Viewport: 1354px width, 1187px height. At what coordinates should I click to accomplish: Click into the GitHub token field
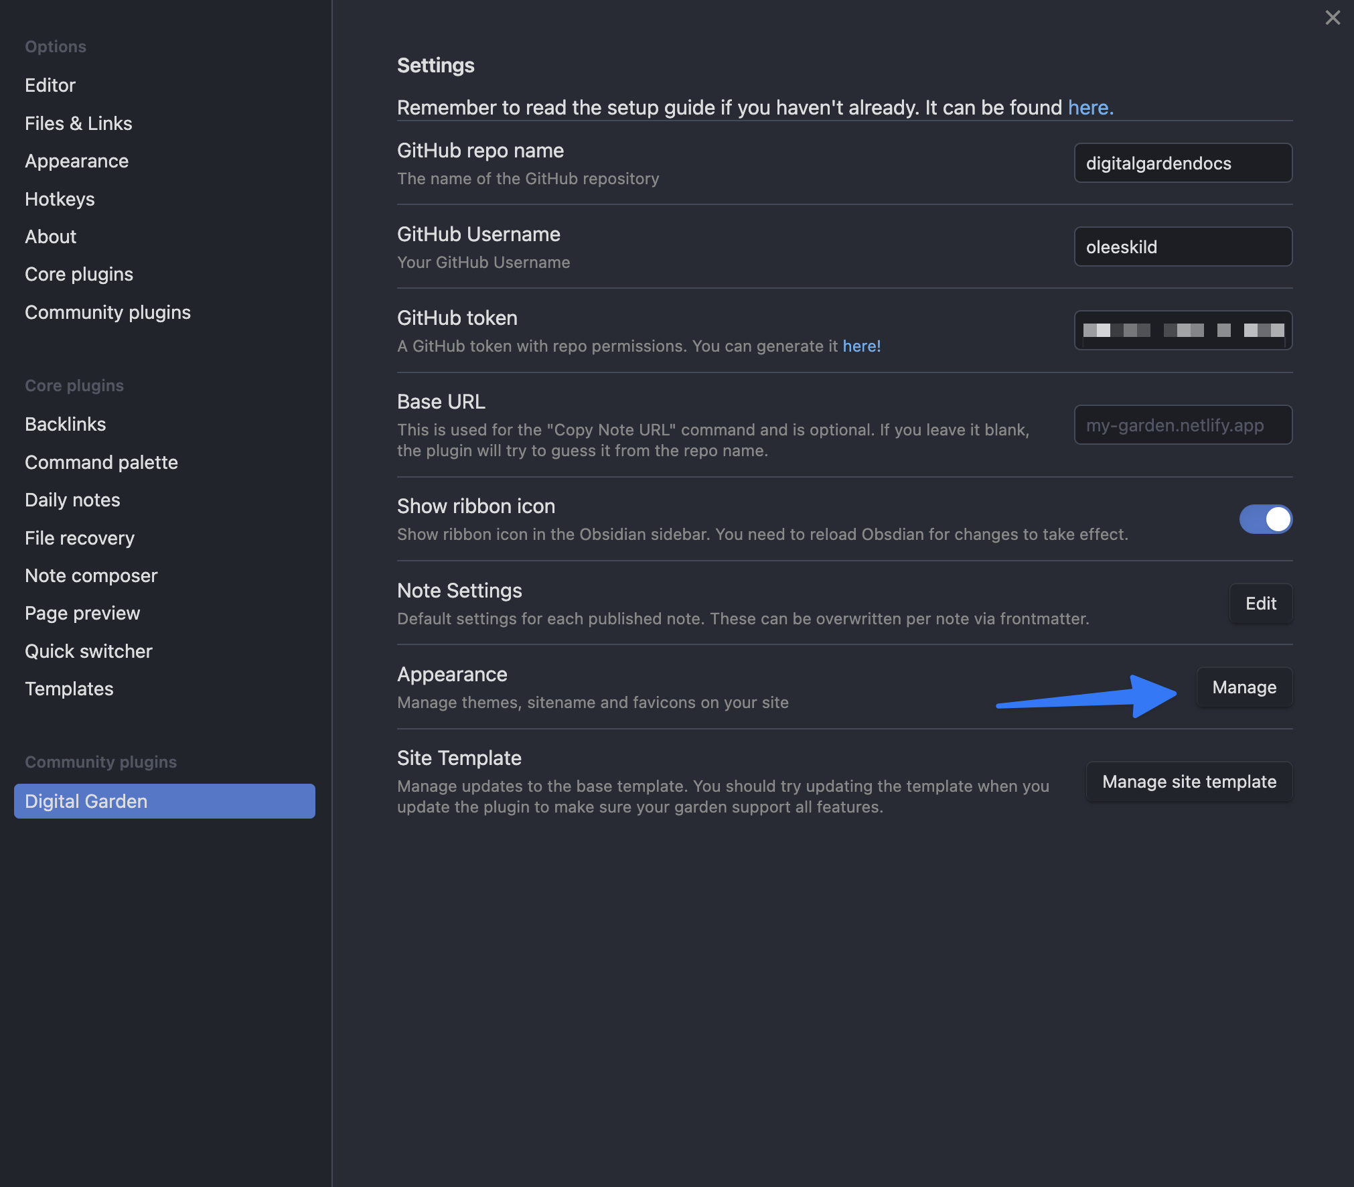pos(1183,330)
